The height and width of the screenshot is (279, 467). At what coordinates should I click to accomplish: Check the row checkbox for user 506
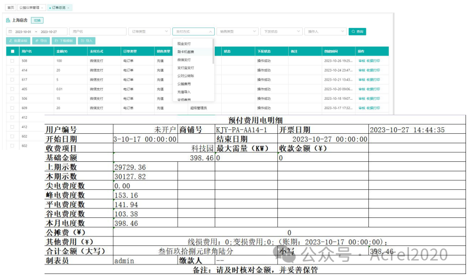12,98
